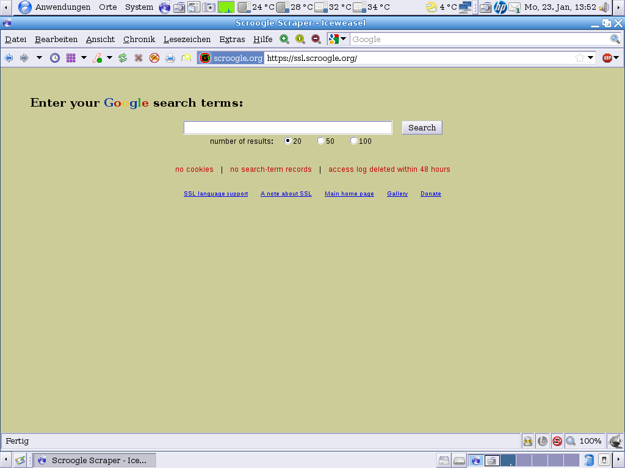The width and height of the screenshot is (625, 468).
Task: Click the scroogle.org site identity badge
Action: (x=231, y=58)
